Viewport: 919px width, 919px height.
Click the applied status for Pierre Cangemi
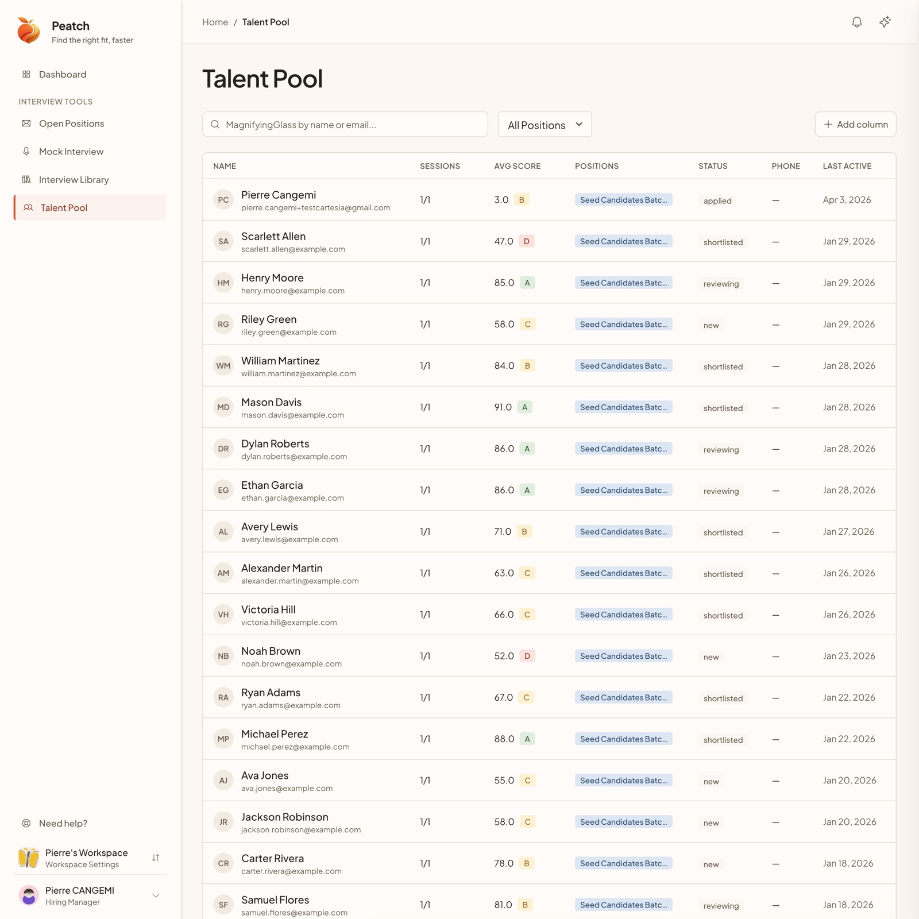coord(717,201)
